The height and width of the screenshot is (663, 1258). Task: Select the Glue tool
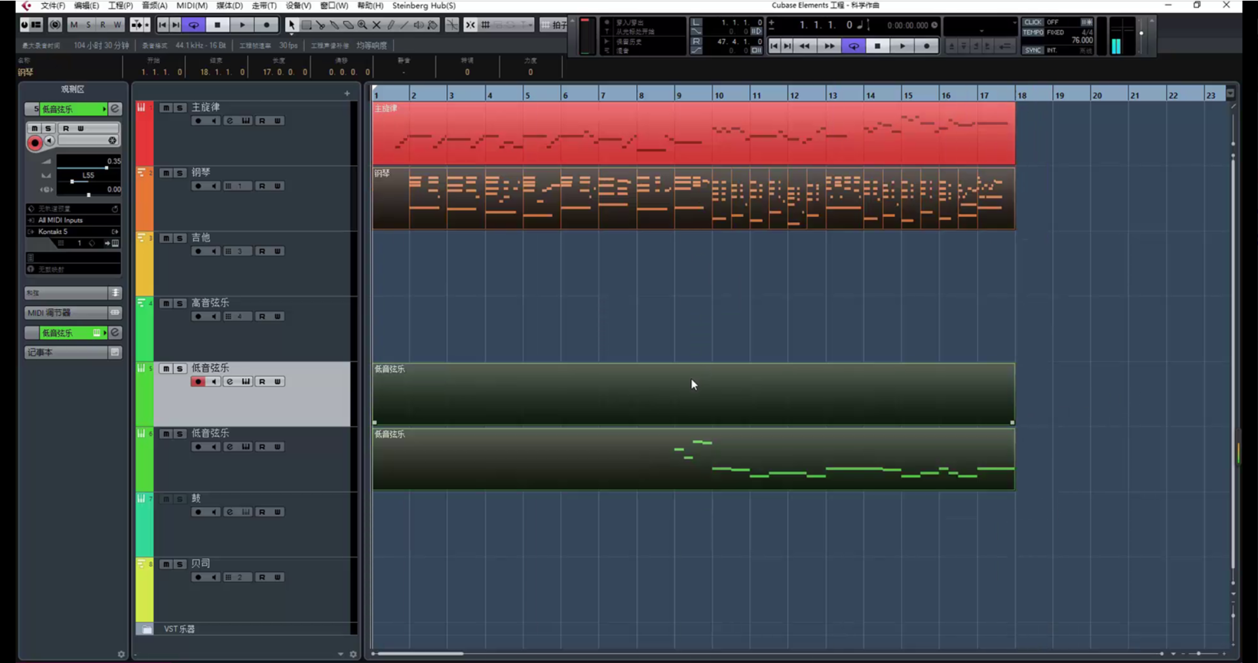334,25
